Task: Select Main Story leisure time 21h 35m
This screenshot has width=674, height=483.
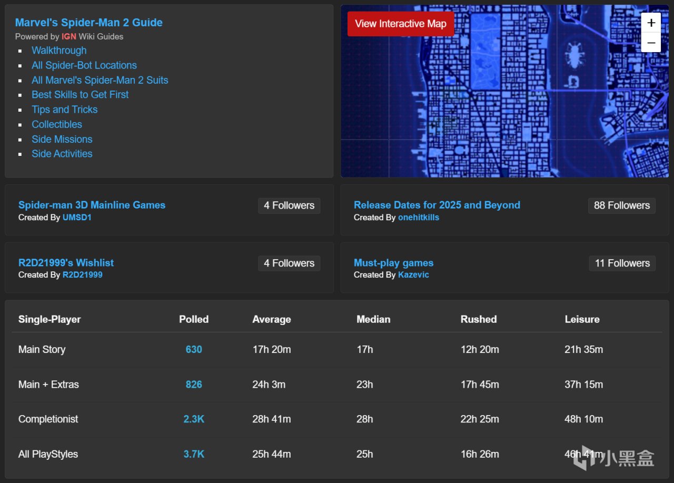Action: (x=584, y=349)
